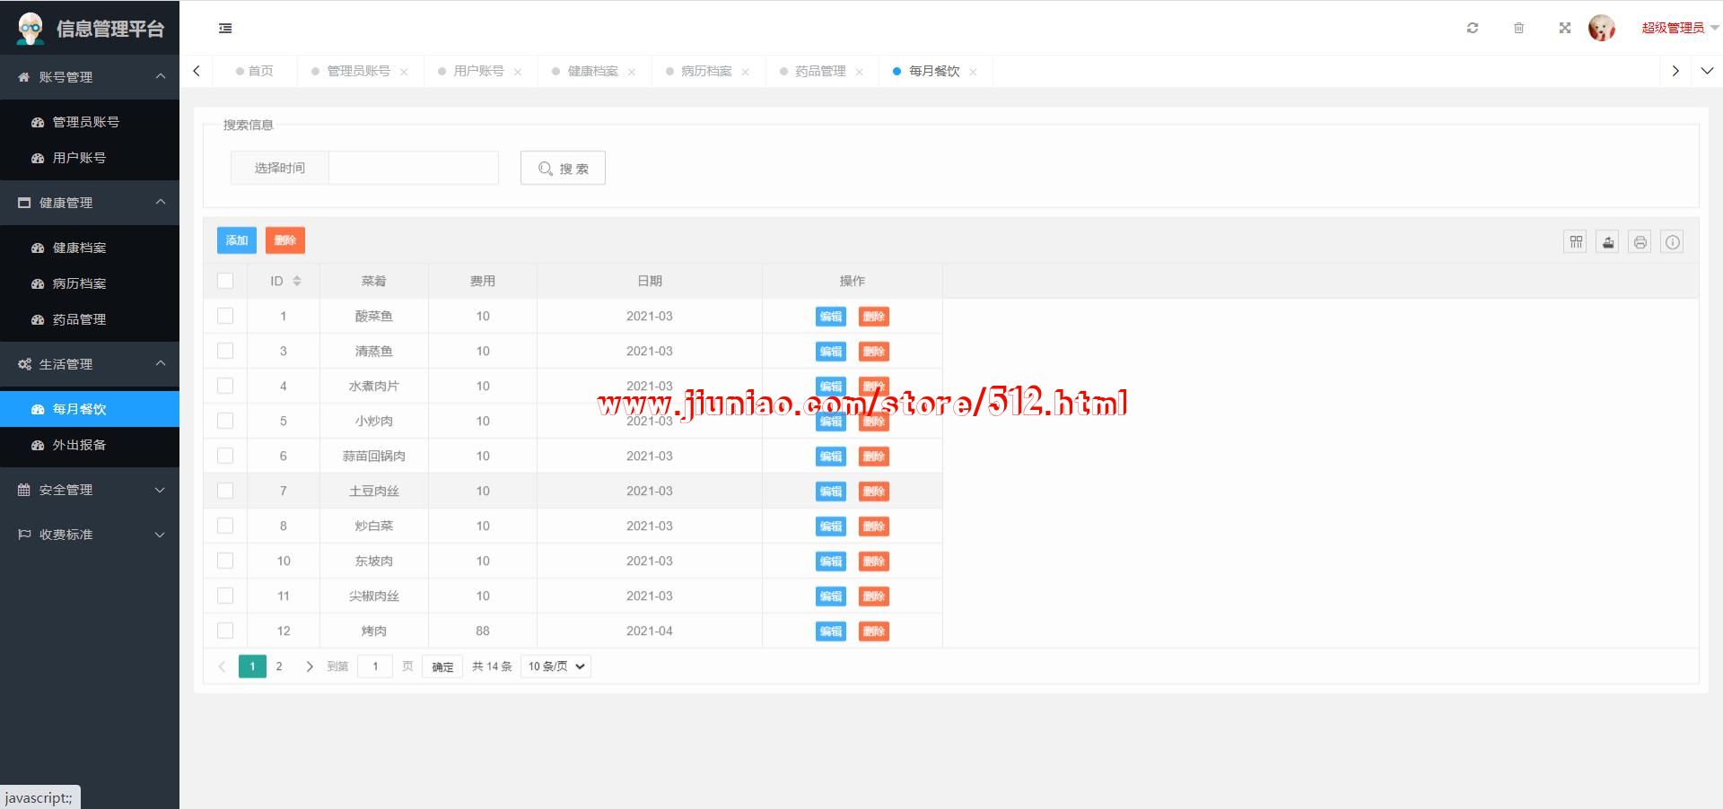Click 删除 for the 清蒸鱼 row

[x=874, y=352]
